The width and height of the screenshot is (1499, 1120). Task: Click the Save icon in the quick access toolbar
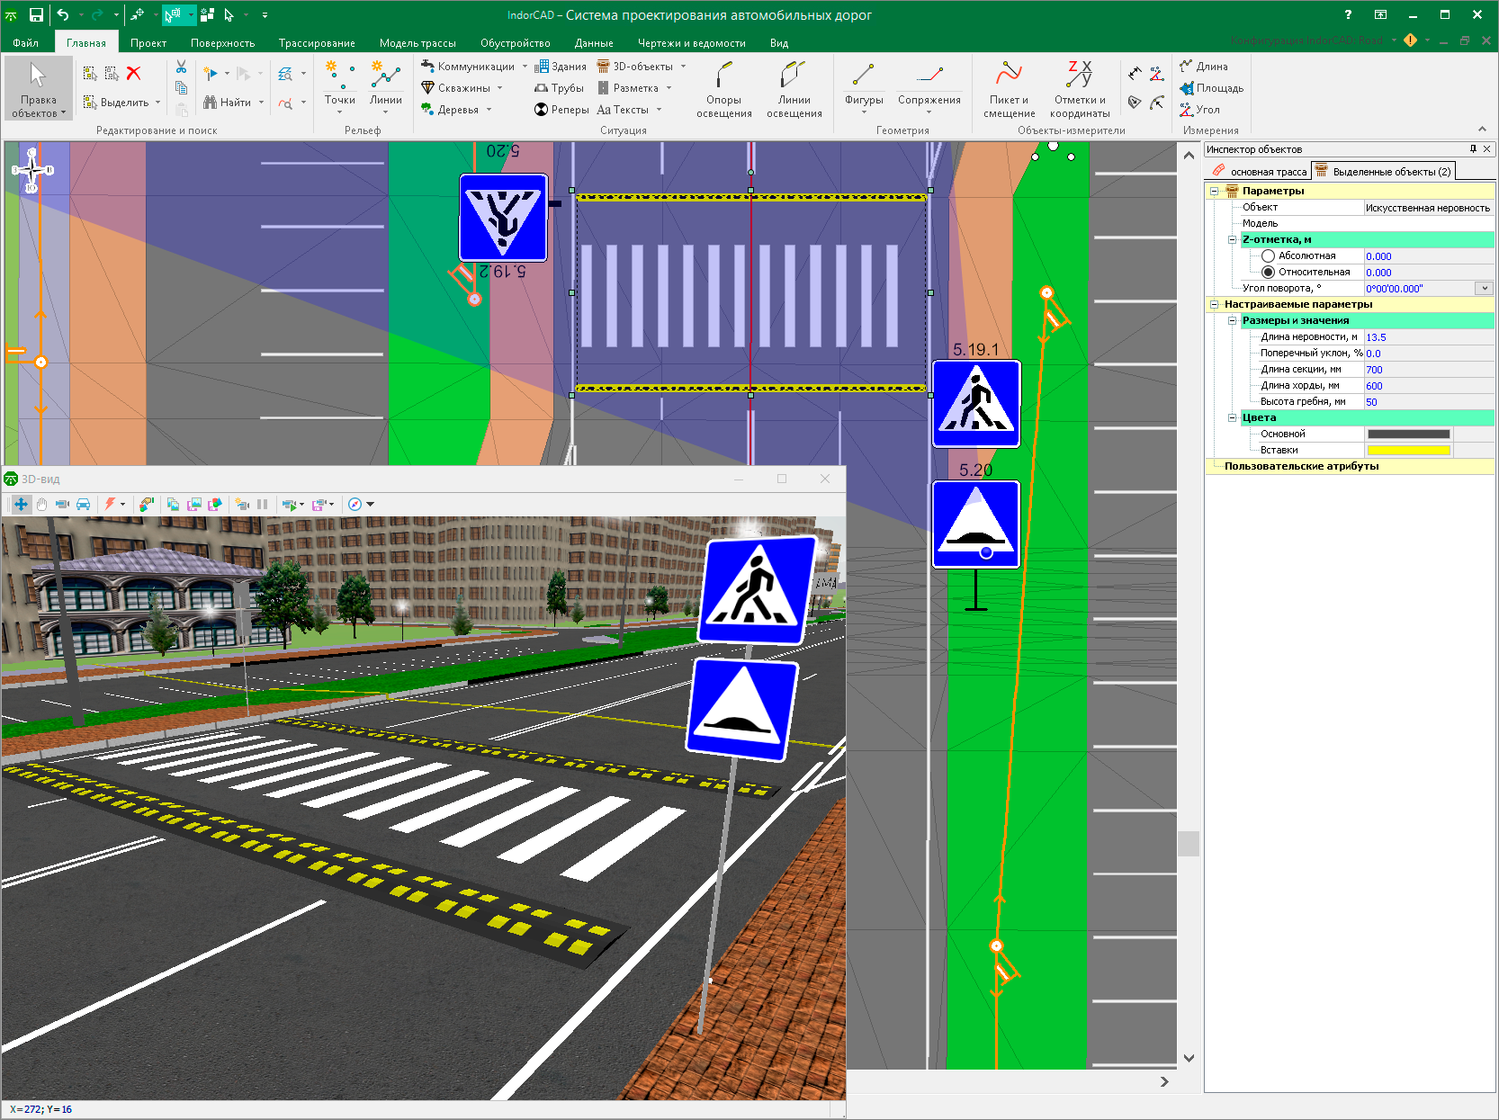tap(36, 14)
